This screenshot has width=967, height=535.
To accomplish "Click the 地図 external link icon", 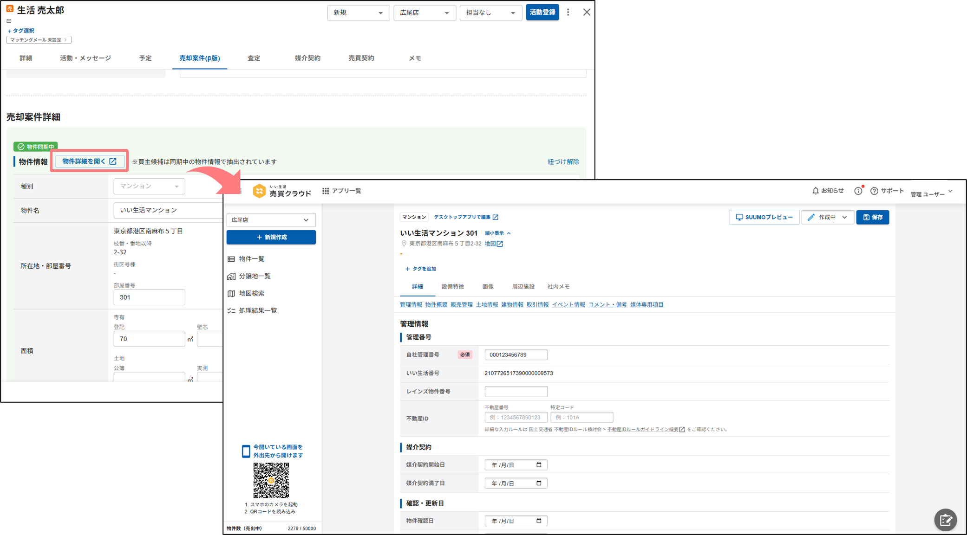I will 500,244.
